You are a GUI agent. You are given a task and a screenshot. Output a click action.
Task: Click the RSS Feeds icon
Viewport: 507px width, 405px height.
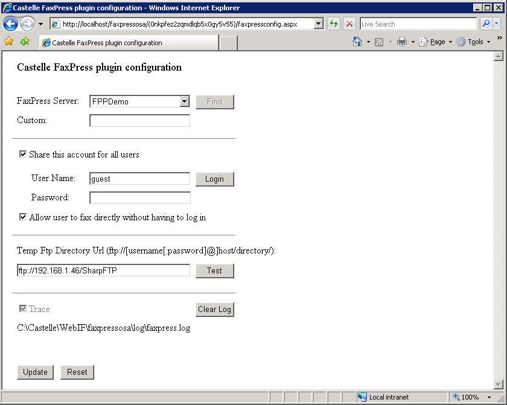coord(379,42)
